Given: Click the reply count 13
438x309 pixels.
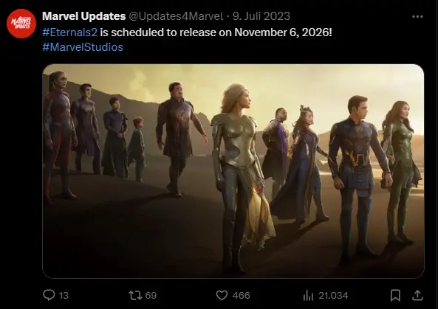Looking at the screenshot, I should [x=64, y=295].
